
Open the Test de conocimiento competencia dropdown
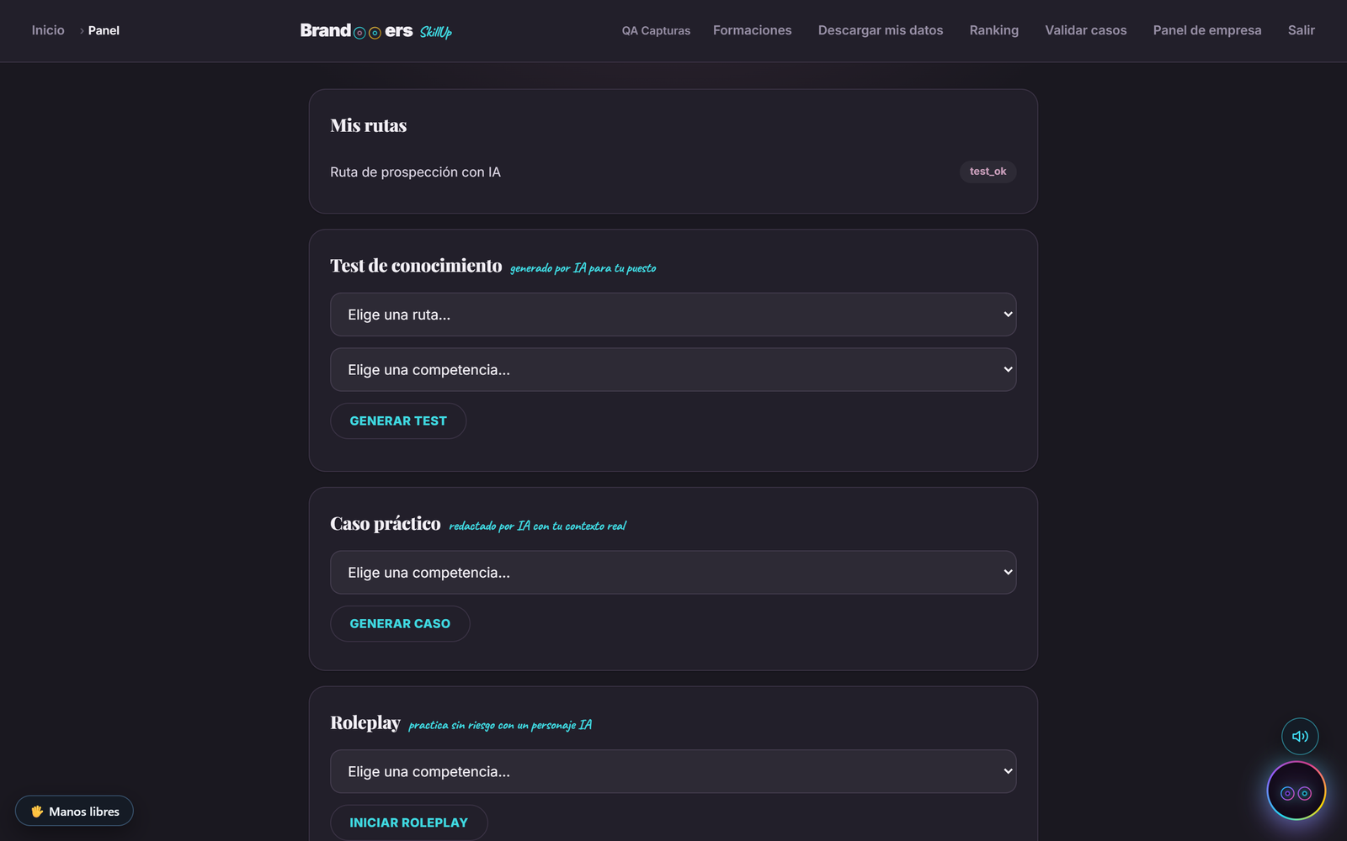tap(673, 370)
